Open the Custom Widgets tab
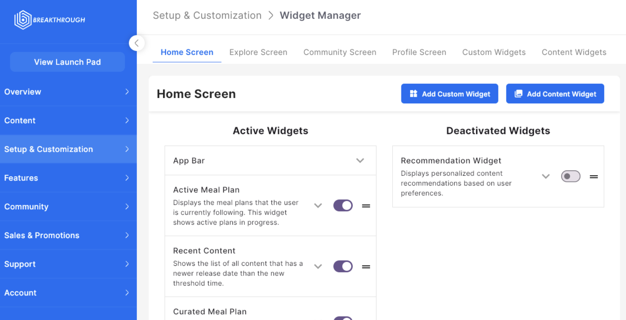The width and height of the screenshot is (626, 320). click(x=494, y=52)
